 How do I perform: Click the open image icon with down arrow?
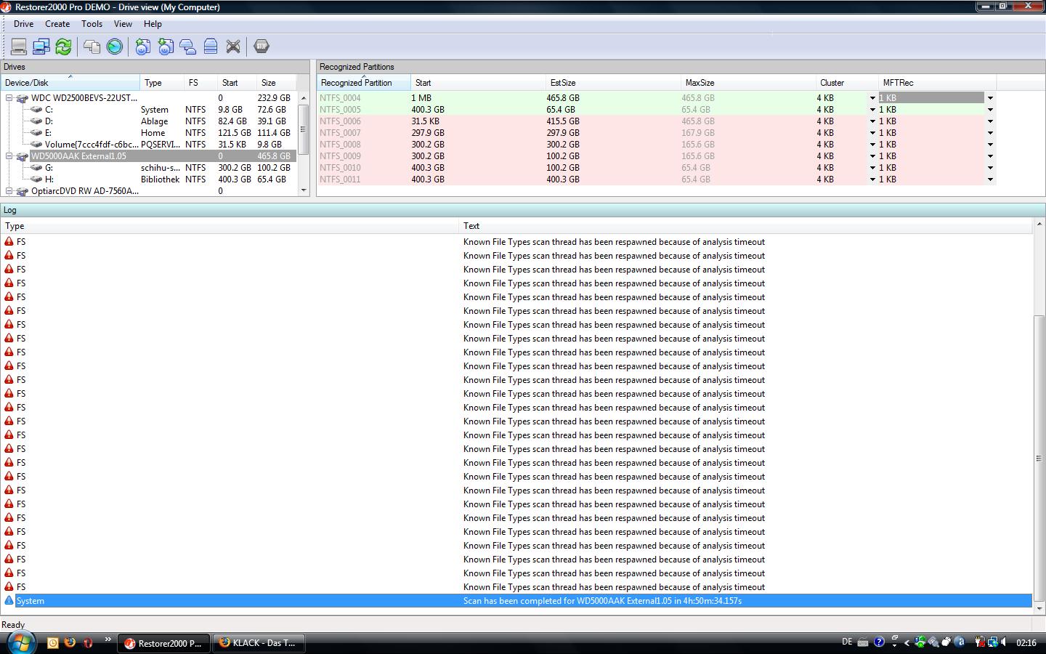coord(166,47)
